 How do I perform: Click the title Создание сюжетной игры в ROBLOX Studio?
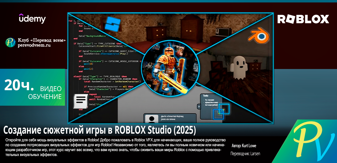[99, 130]
